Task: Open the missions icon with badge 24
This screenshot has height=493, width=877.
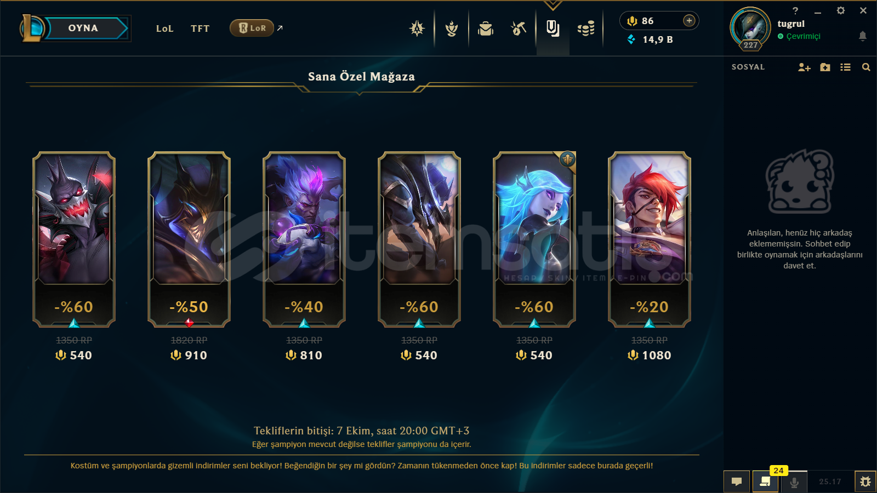Action: [x=765, y=482]
